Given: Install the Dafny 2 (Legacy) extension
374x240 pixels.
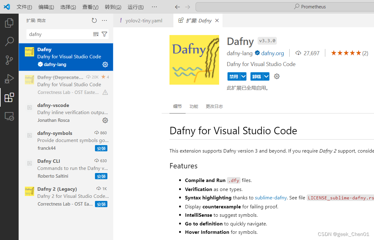Looking at the screenshot, I should coord(101,204).
